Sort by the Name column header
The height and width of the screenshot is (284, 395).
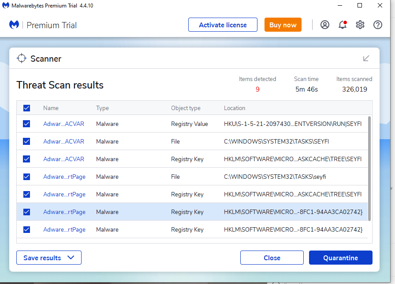pyautogui.click(x=51, y=108)
